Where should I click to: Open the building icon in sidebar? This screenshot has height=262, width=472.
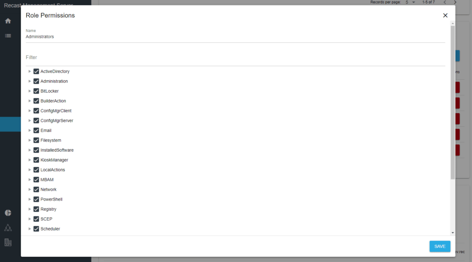point(8,242)
